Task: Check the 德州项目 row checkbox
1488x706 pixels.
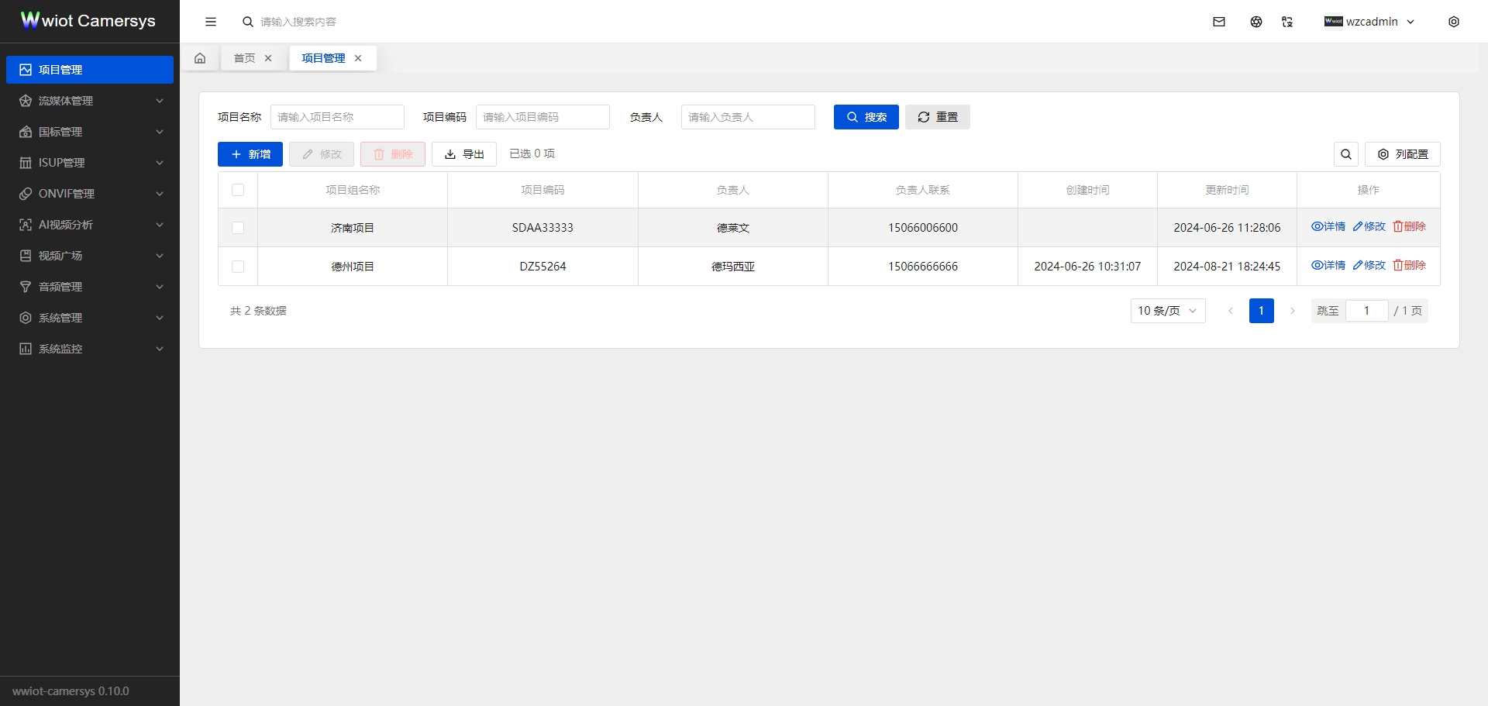Action: pos(238,267)
